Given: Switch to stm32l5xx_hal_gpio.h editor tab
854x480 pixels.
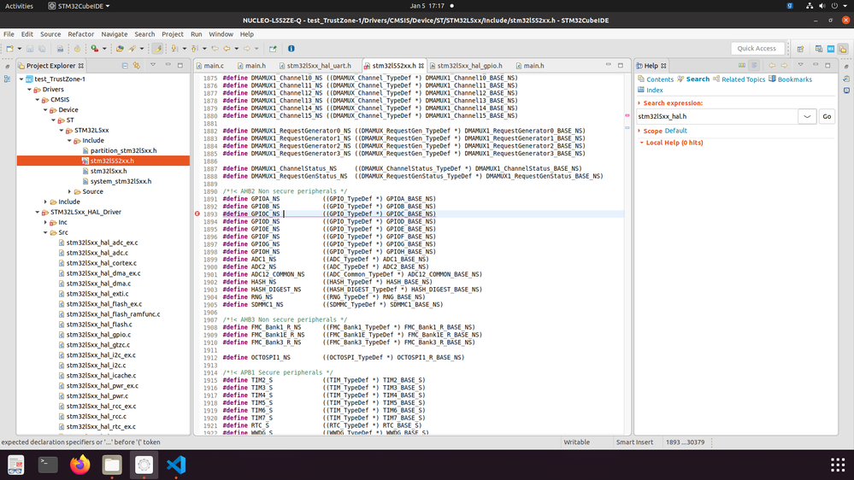Looking at the screenshot, I should [469, 65].
